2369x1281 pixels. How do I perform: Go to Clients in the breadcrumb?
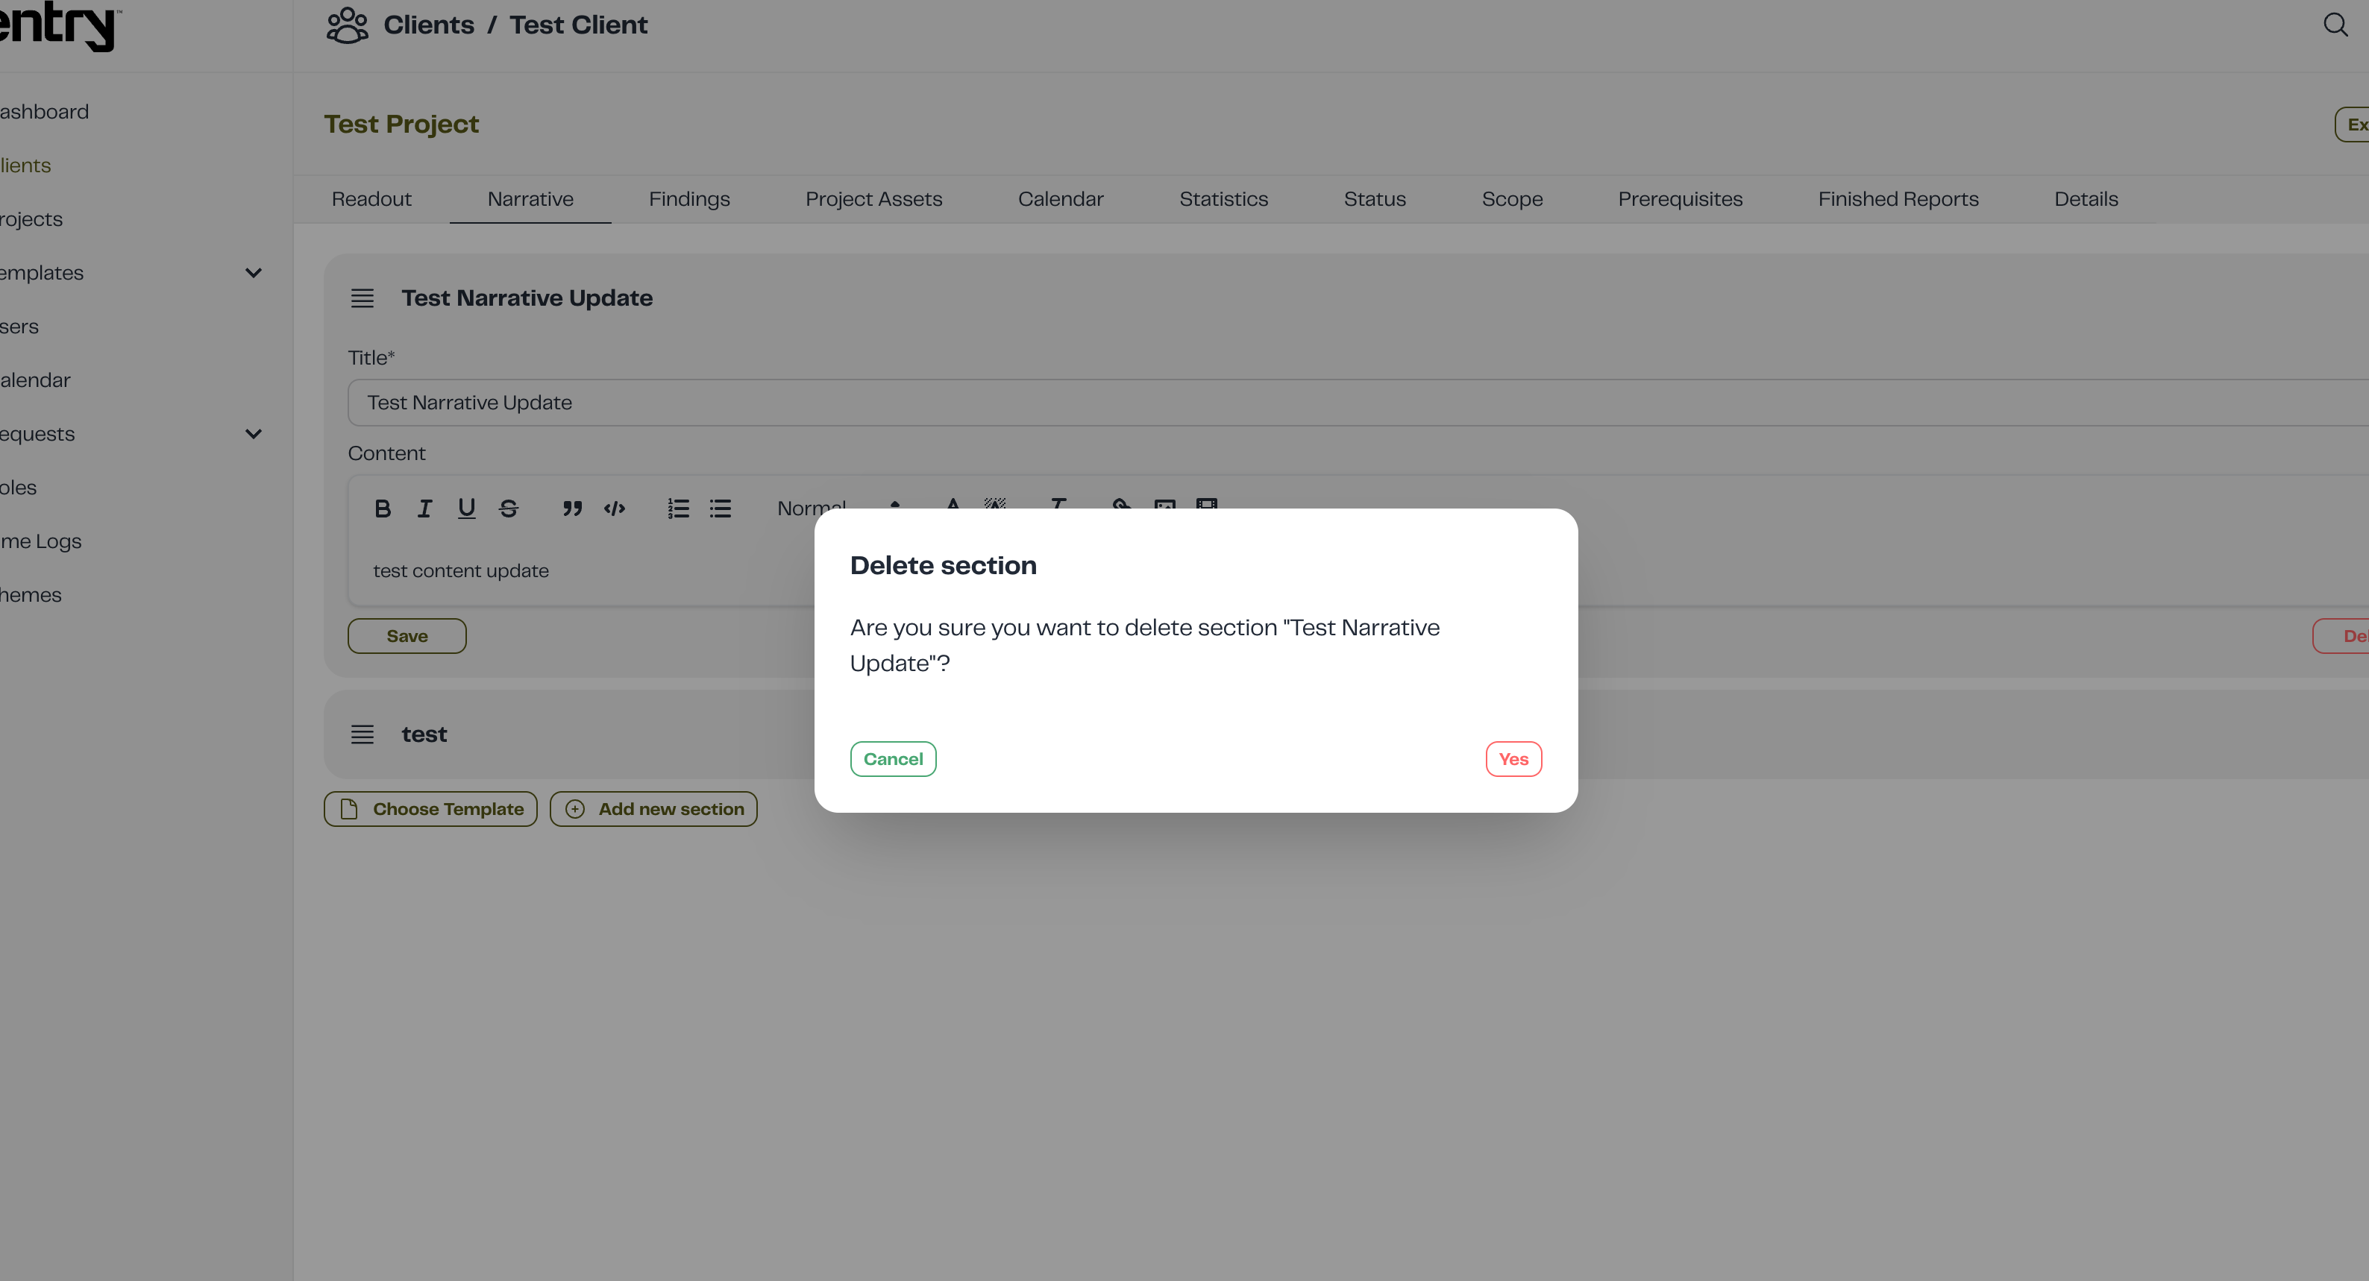click(x=429, y=25)
